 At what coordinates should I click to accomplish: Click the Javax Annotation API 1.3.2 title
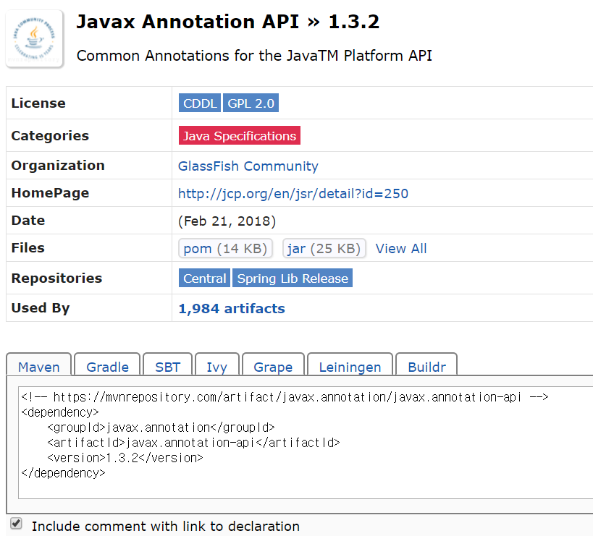(227, 22)
